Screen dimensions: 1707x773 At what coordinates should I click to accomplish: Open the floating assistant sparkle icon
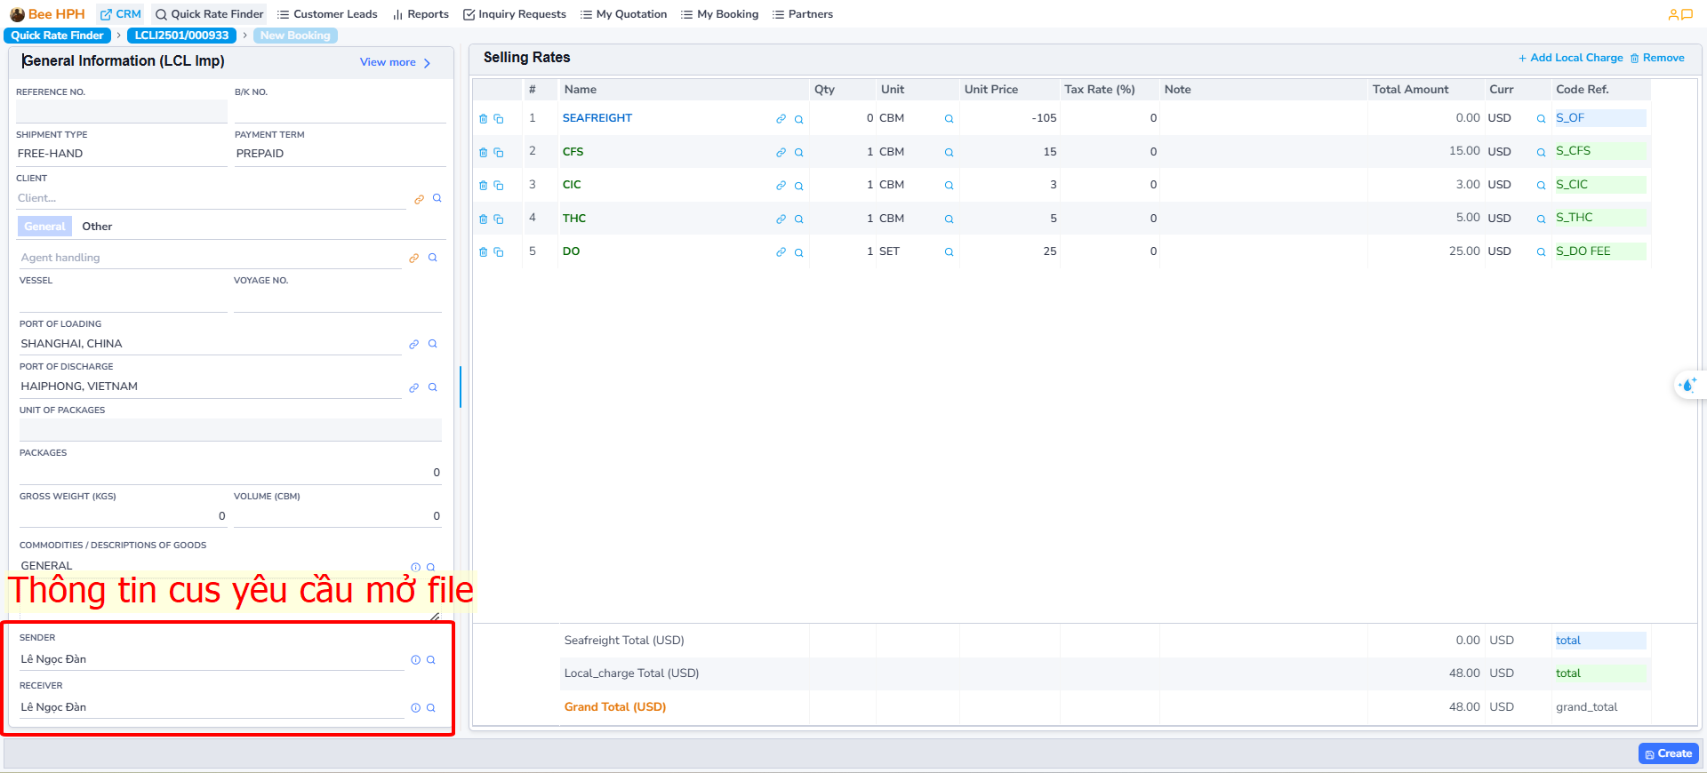click(x=1687, y=386)
